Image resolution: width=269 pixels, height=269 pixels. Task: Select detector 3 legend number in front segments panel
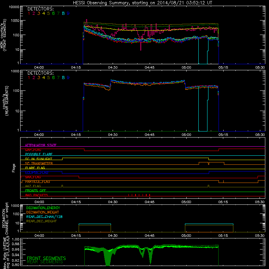point(39,13)
